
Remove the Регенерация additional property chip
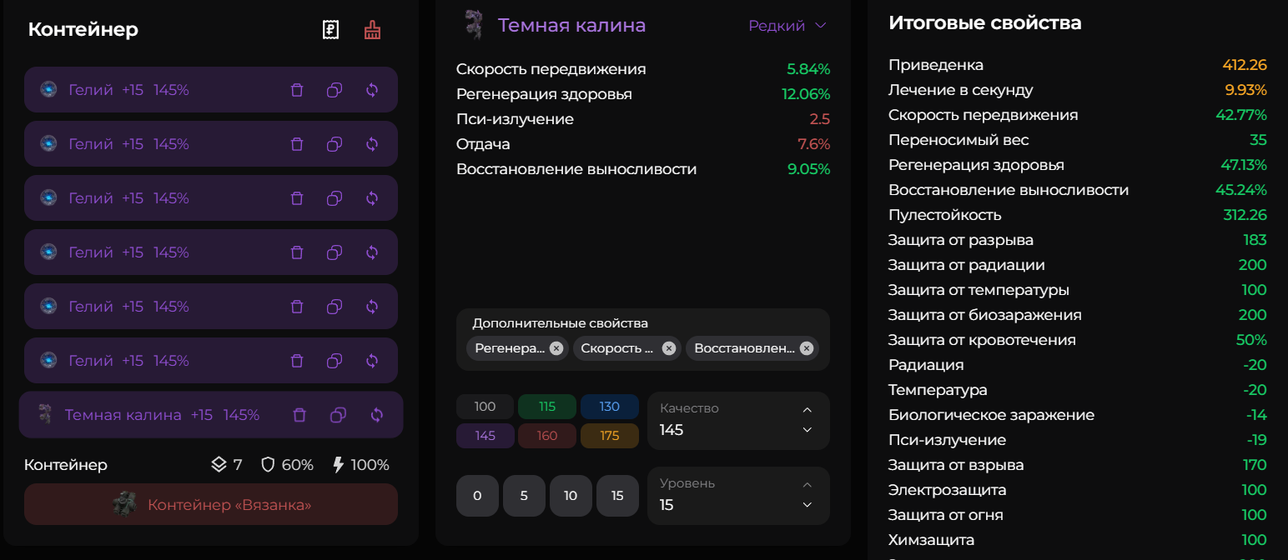(x=556, y=348)
